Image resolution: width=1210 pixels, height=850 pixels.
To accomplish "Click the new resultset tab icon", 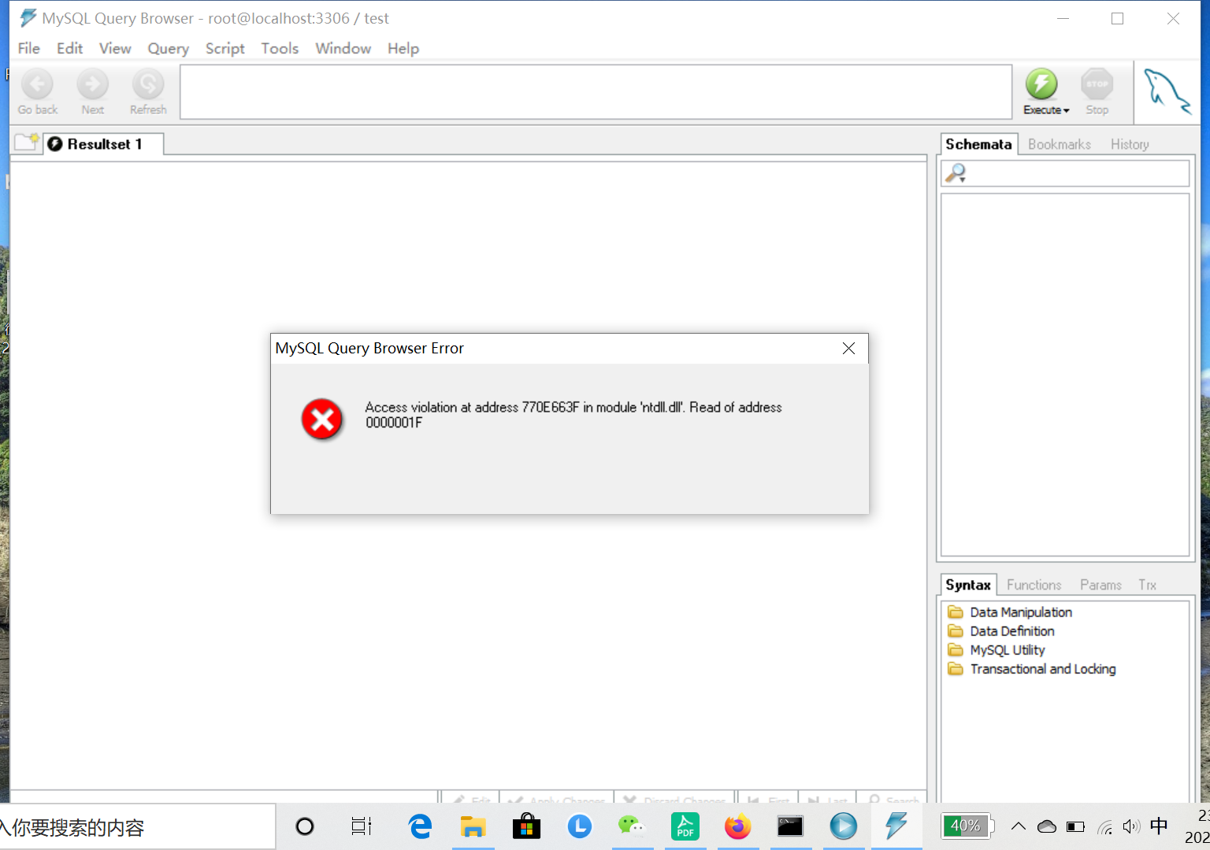I will point(27,142).
